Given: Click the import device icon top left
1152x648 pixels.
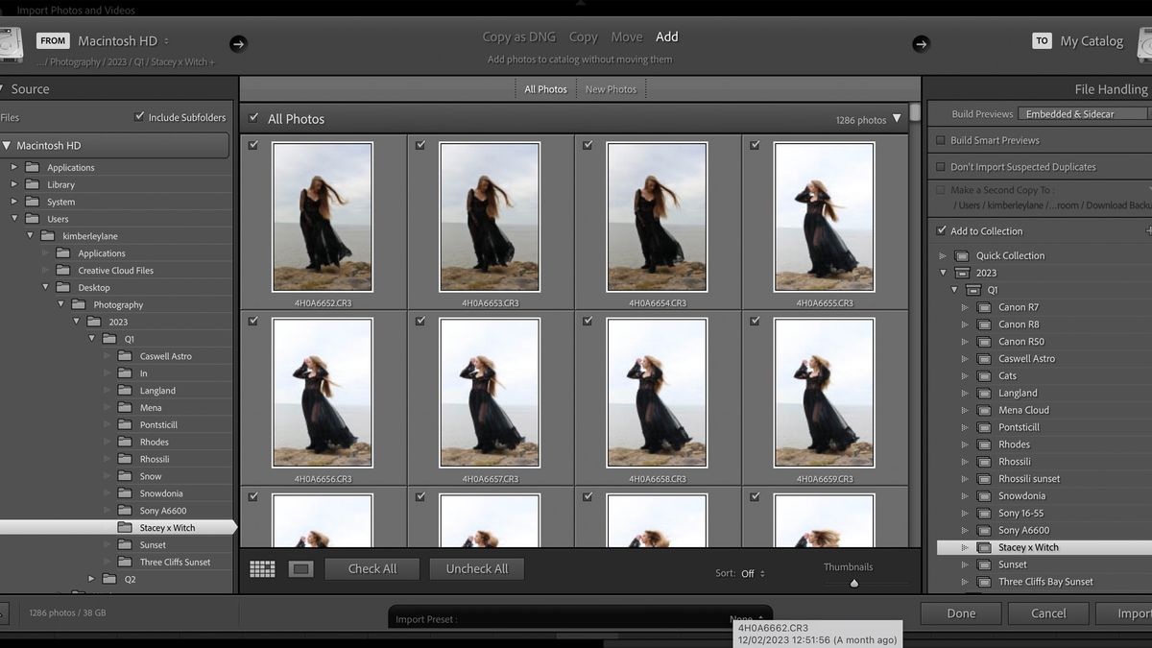Looking at the screenshot, I should pos(10,41).
